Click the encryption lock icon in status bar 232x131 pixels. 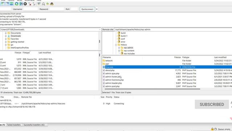coord(212,129)
